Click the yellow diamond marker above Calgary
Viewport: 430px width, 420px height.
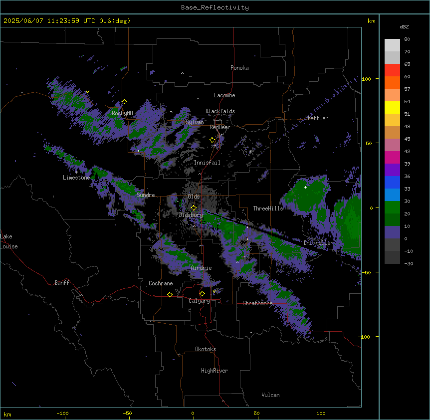[202, 294]
